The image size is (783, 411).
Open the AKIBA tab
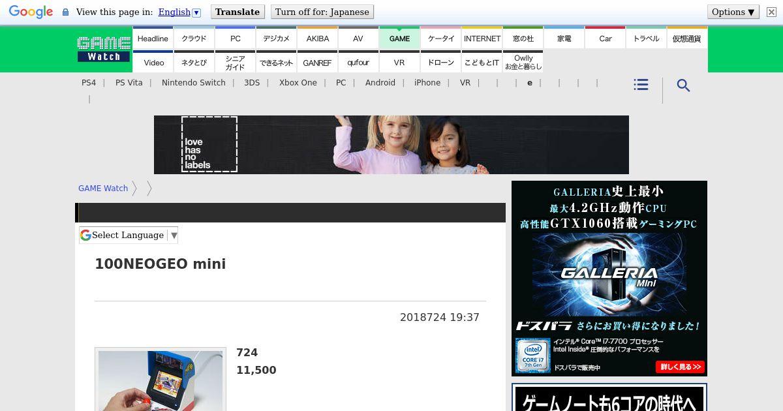(x=317, y=38)
